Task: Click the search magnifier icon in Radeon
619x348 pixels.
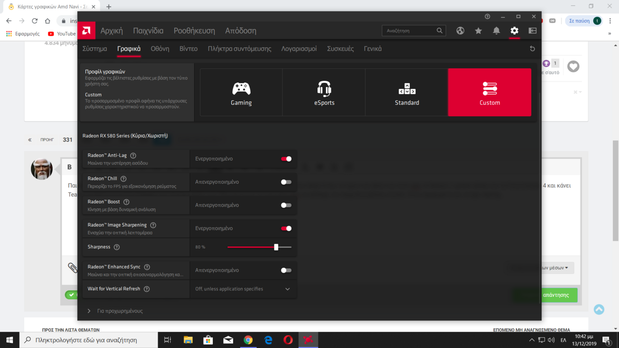Action: (440, 30)
